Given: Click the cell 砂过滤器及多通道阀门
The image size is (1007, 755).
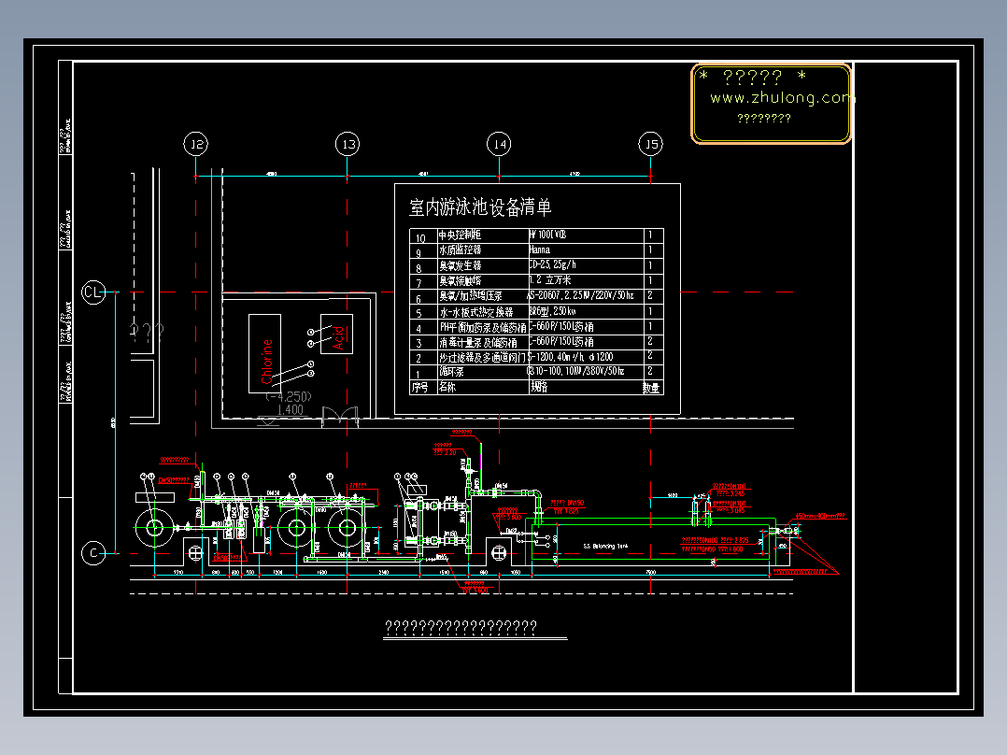Looking at the screenshot, I should (482, 358).
